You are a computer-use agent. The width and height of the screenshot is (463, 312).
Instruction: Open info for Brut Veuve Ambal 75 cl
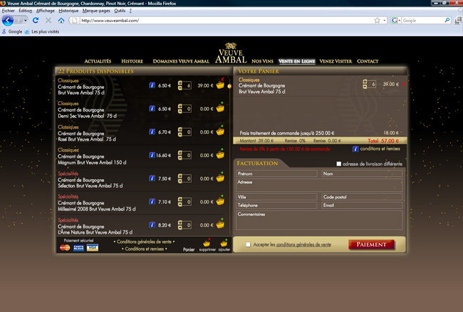(152, 85)
